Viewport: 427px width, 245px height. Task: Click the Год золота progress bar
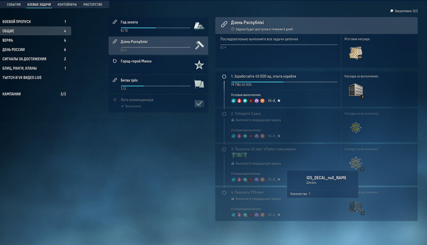[x=155, y=28]
